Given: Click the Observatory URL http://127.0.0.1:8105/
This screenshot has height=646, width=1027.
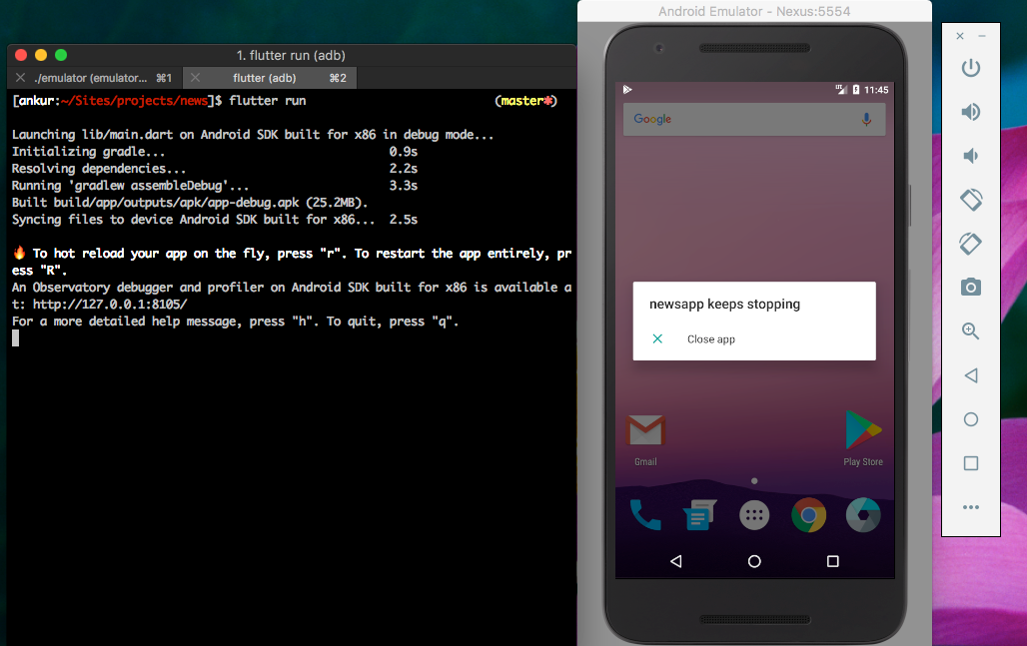Looking at the screenshot, I should pyautogui.click(x=110, y=305).
